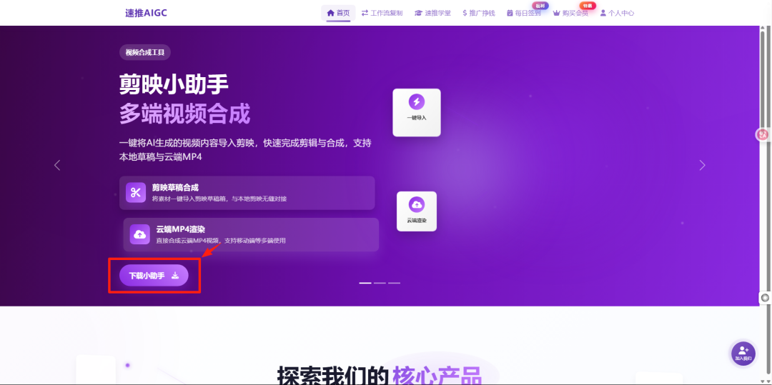Open 推广挣钱 page
Image resolution: width=772 pixels, height=385 pixels.
[x=479, y=14]
